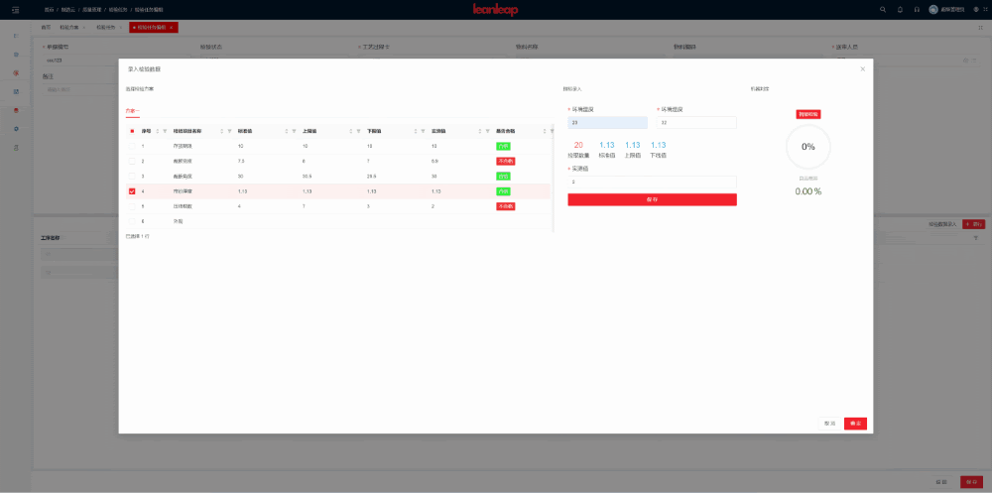The image size is (992, 493).
Task: Open filter for 序号 column
Action: (165, 131)
